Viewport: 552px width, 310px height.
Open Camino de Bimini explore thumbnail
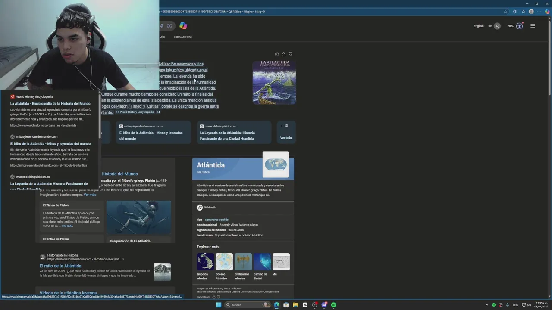[262, 262]
